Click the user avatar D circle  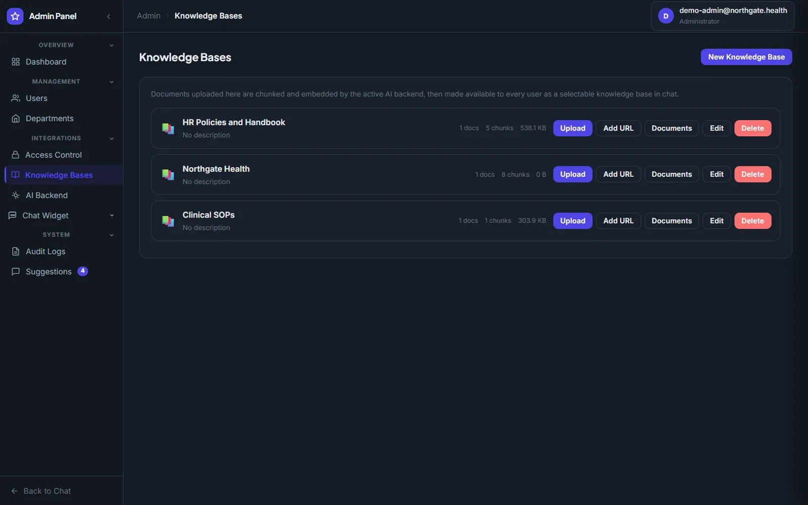point(666,16)
